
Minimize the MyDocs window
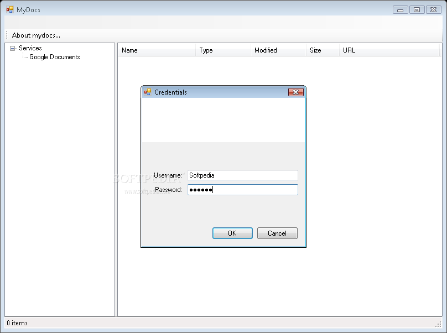[400, 10]
